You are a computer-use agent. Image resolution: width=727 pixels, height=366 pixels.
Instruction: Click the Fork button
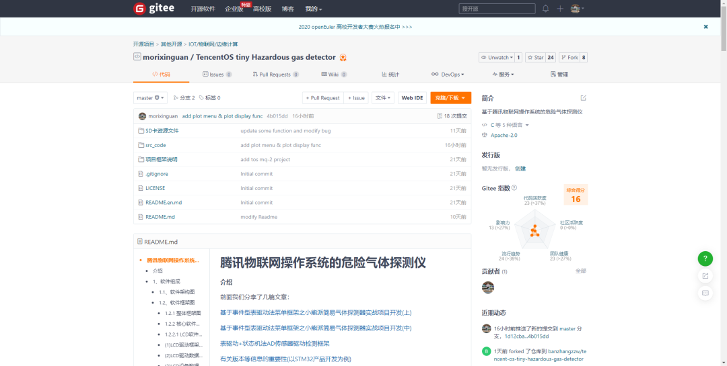(569, 58)
